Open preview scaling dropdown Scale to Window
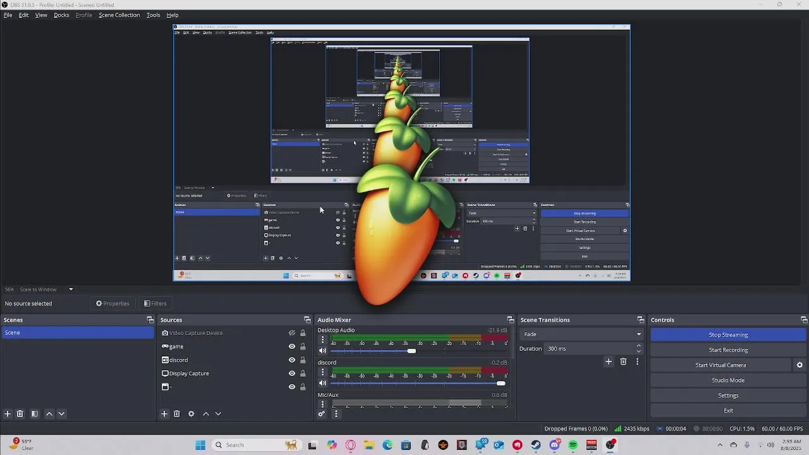The height and width of the screenshot is (455, 809). coord(46,289)
